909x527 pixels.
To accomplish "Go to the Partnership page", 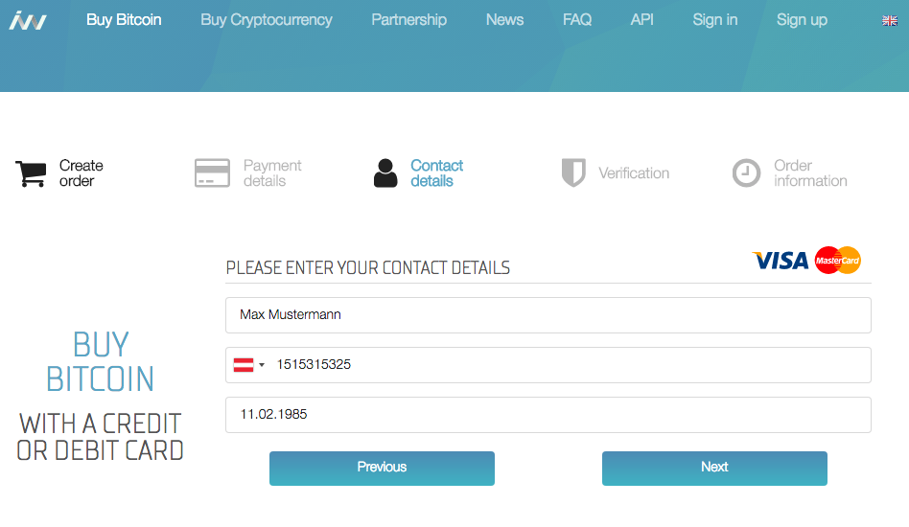I will 409,20.
